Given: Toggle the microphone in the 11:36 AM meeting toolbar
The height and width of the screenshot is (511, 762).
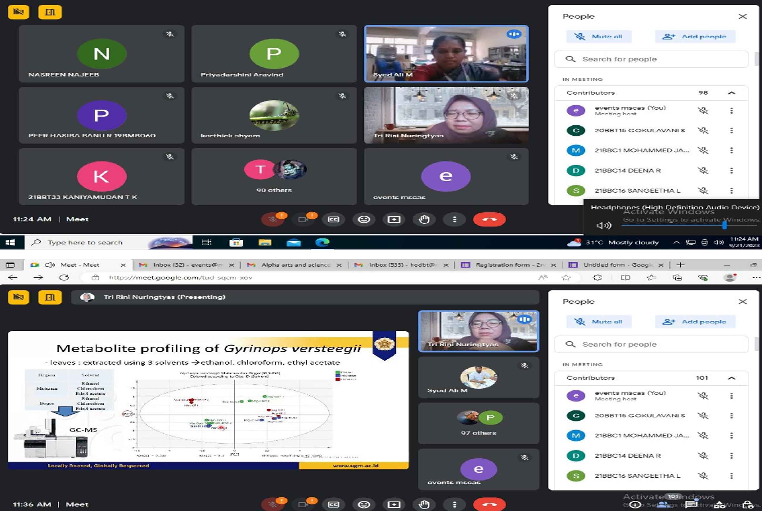Looking at the screenshot, I should pyautogui.click(x=273, y=504).
